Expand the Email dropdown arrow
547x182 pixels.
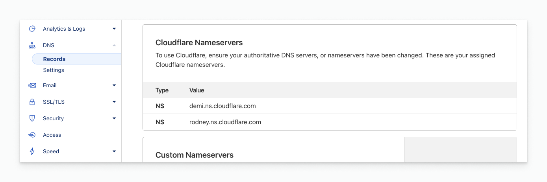click(x=114, y=85)
